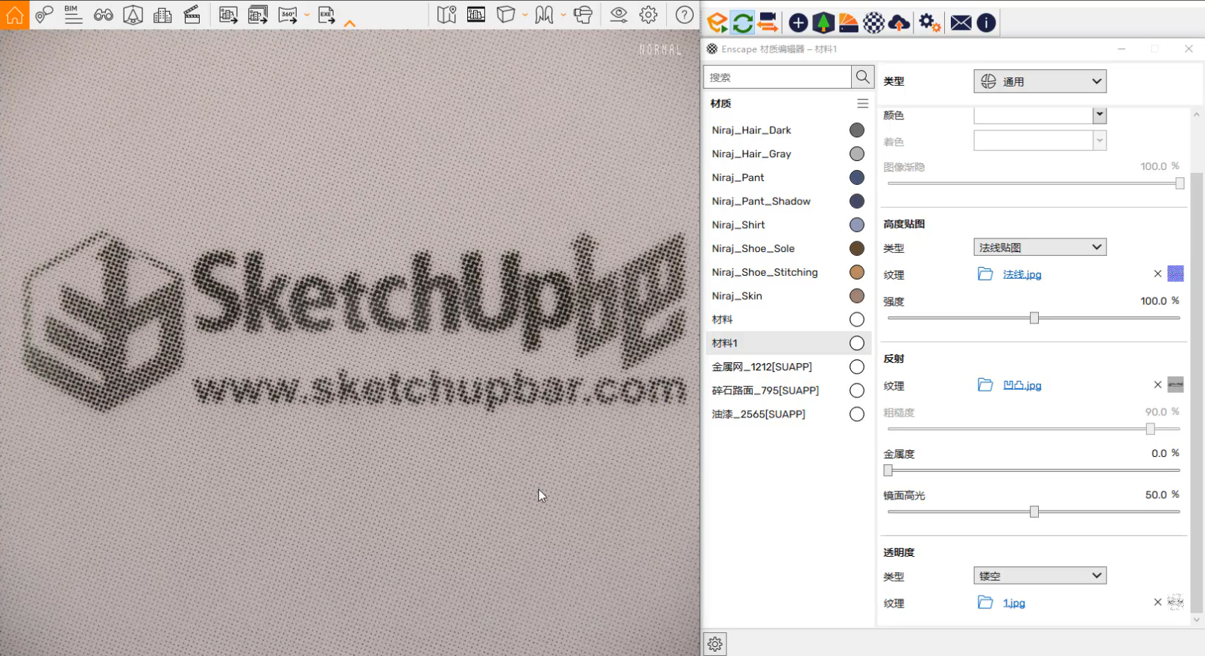Click the search magnifier button
Screen dimensions: 1205x656
tap(863, 77)
